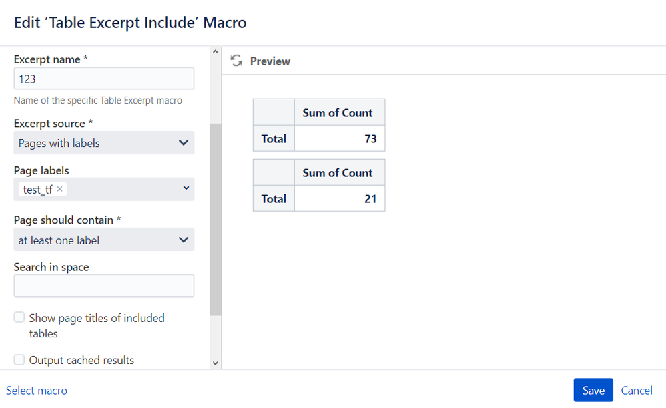Image resolution: width=666 pixels, height=408 pixels.
Task: Click scrollbar up arrow in settings panel
Action: (215, 52)
